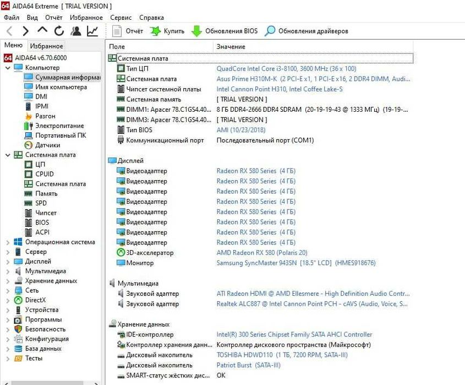Click the Back navigation arrow
This screenshot has height=385, width=465.
coord(9,31)
